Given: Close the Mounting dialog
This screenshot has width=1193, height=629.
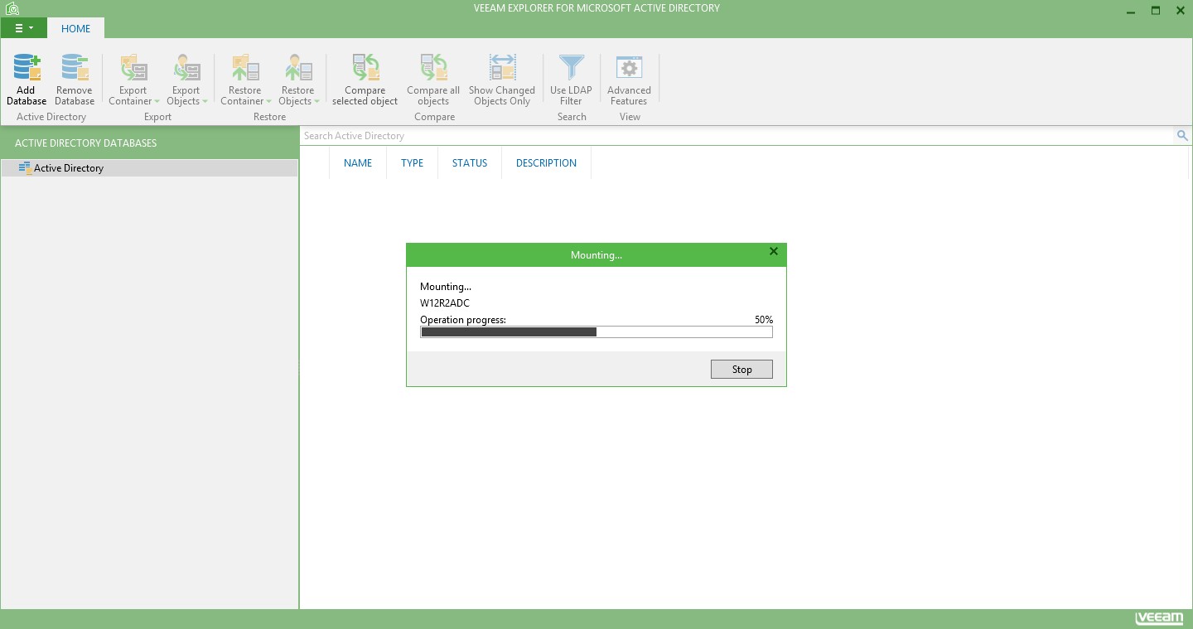Looking at the screenshot, I should 774,251.
